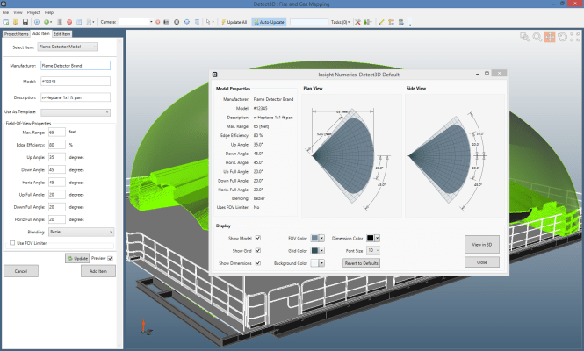The width and height of the screenshot is (584, 351).
Task: Click the View in 3D button
Action: coord(482,243)
